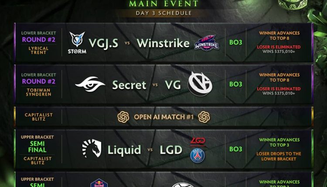Viewport: 327px width, 187px height.
Task: Click the Red Bull team logo
Action: (x=99, y=183)
